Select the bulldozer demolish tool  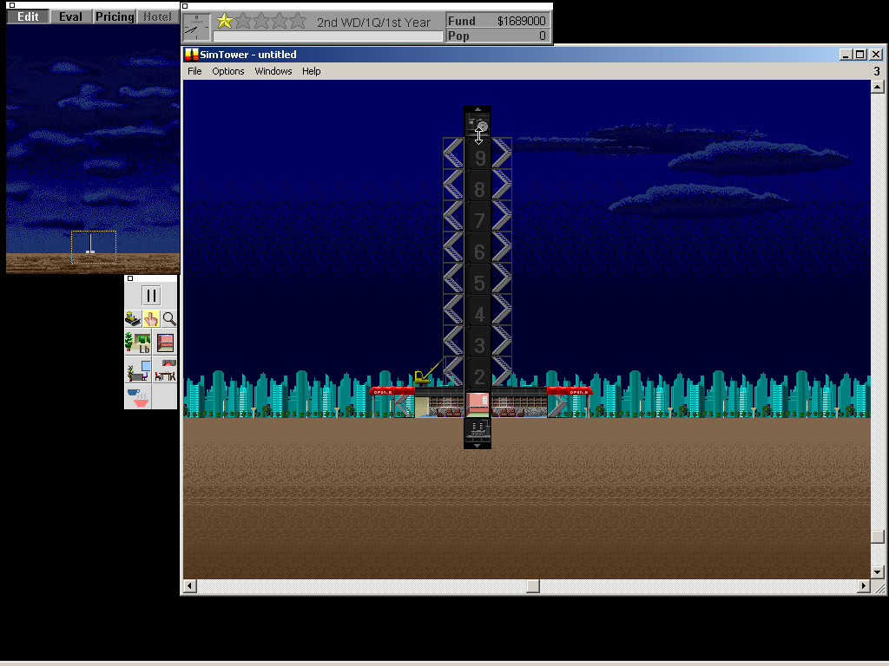pyautogui.click(x=133, y=319)
